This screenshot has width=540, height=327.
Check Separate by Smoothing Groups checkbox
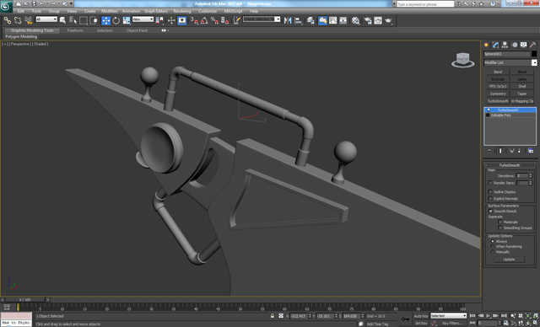pos(500,228)
